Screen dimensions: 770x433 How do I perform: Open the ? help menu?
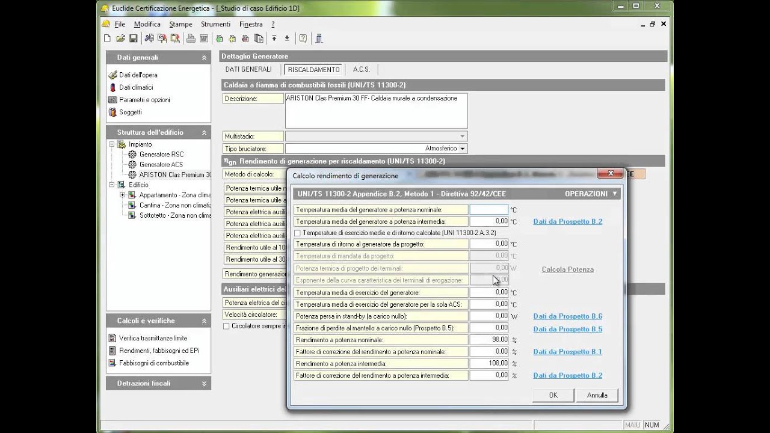(x=273, y=24)
